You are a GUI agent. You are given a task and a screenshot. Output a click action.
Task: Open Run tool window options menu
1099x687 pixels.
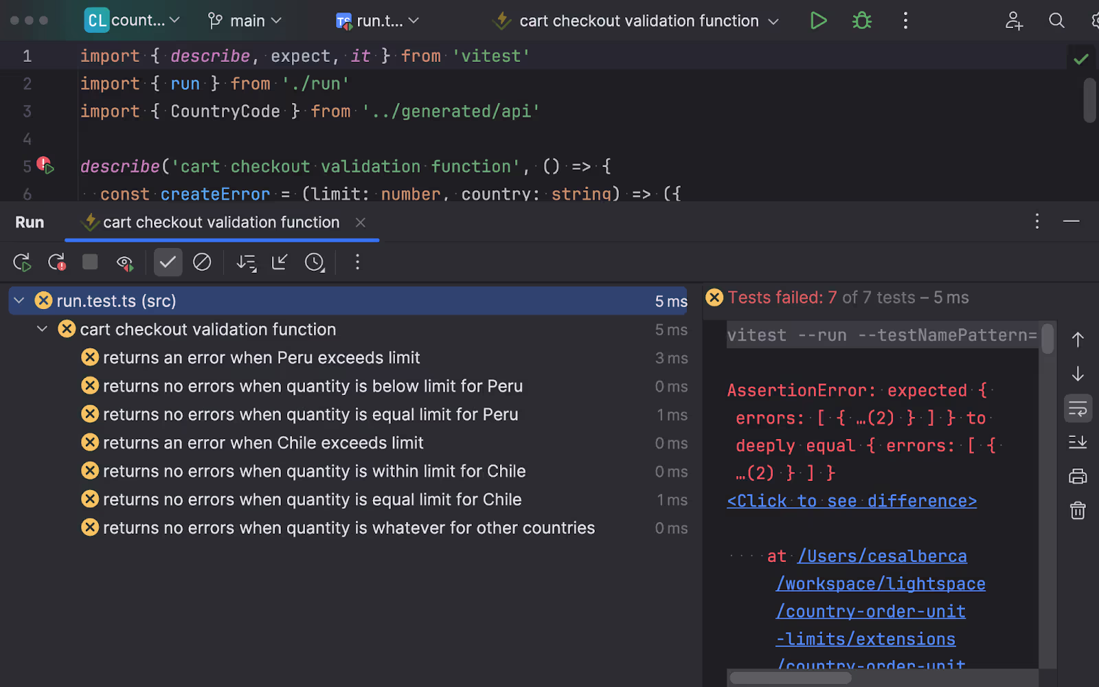pos(1037,221)
